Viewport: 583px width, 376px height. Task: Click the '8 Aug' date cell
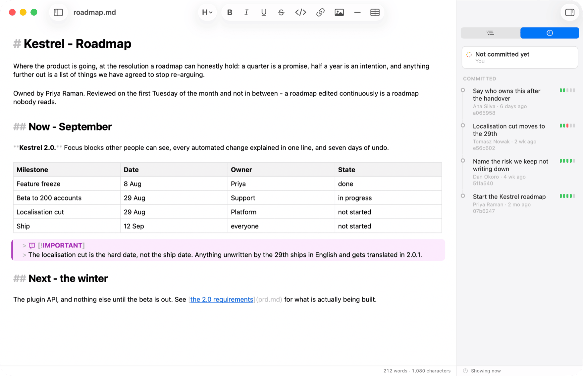(x=174, y=184)
